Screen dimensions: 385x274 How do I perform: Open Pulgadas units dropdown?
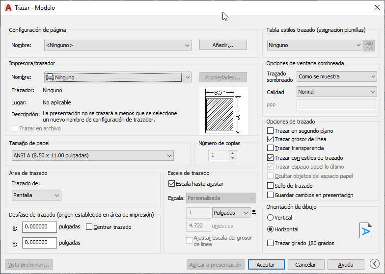click(231, 213)
